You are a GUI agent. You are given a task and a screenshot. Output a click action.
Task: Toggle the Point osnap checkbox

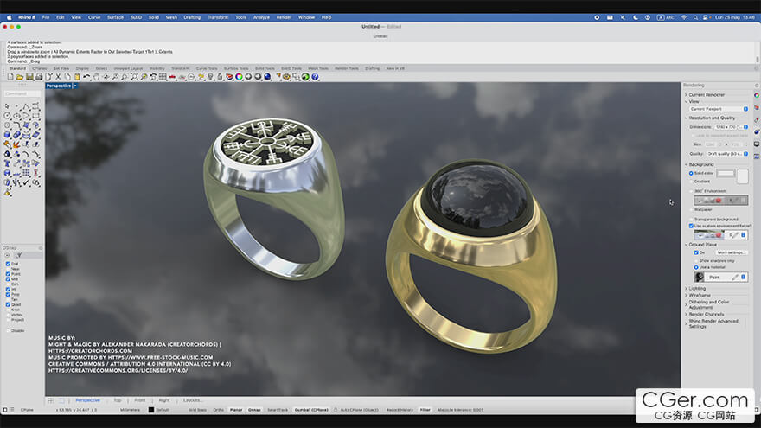pyautogui.click(x=8, y=274)
